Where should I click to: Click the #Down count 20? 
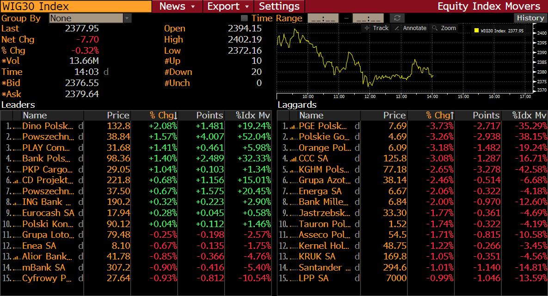pos(257,72)
